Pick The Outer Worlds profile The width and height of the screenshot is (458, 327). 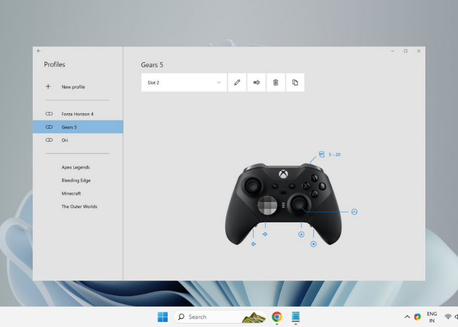pos(79,207)
